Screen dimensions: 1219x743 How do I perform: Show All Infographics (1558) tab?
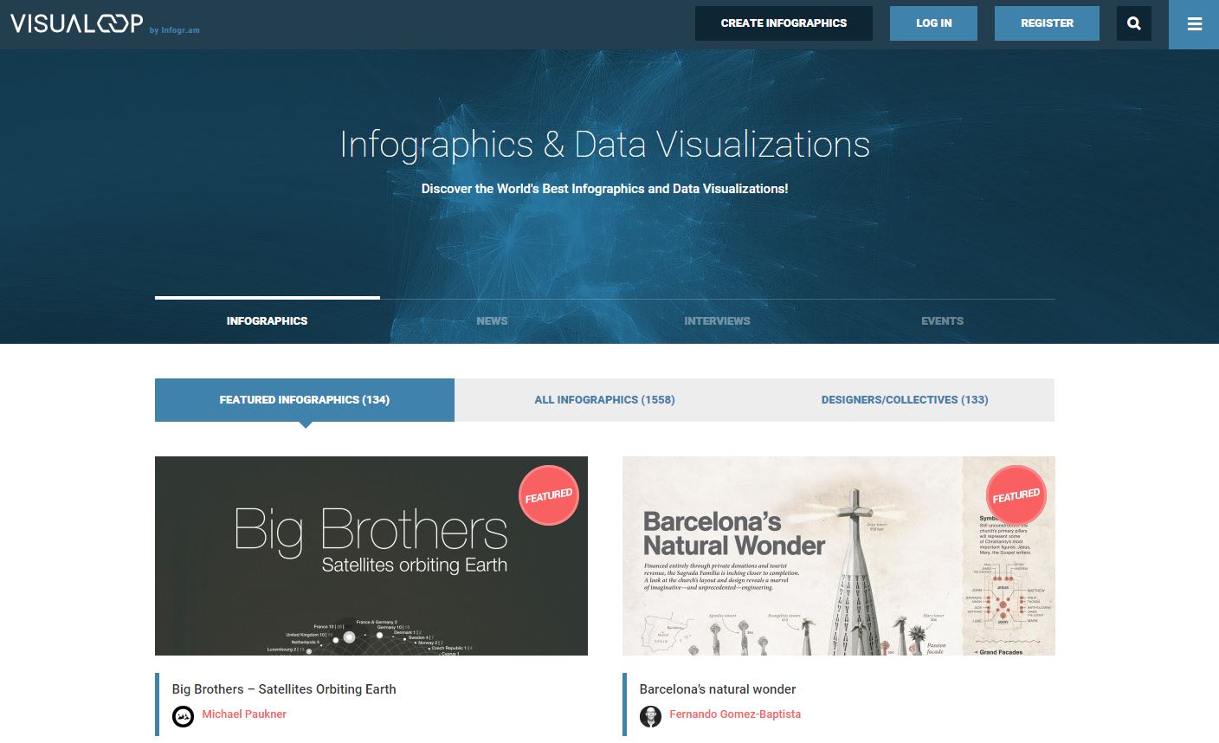[604, 399]
